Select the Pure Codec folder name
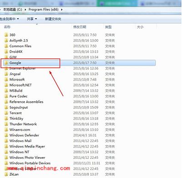The height and width of the screenshot is (178, 182). [18, 96]
